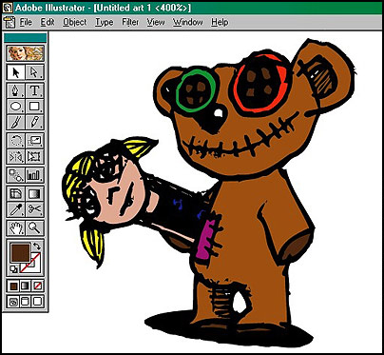This screenshot has width=384, height=355.
Task: Select the Scissors tool
Action: [x=34, y=209]
